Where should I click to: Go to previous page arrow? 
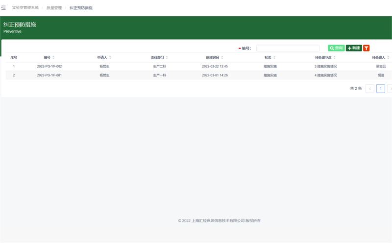pos(369,89)
